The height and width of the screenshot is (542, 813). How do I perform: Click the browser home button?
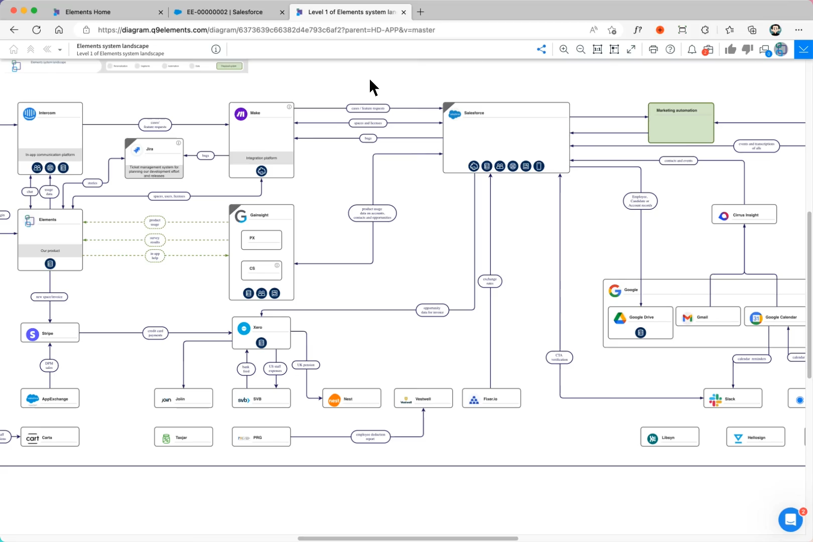click(x=59, y=30)
